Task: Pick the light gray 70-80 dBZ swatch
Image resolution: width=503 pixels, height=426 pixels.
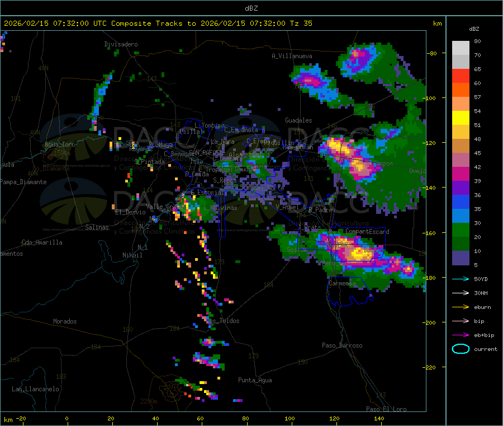Action: pyautogui.click(x=461, y=48)
